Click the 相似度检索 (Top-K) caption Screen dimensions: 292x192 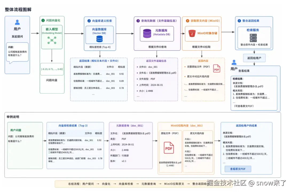(x=100, y=47)
